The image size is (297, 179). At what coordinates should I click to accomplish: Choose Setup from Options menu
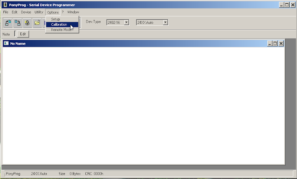point(62,19)
